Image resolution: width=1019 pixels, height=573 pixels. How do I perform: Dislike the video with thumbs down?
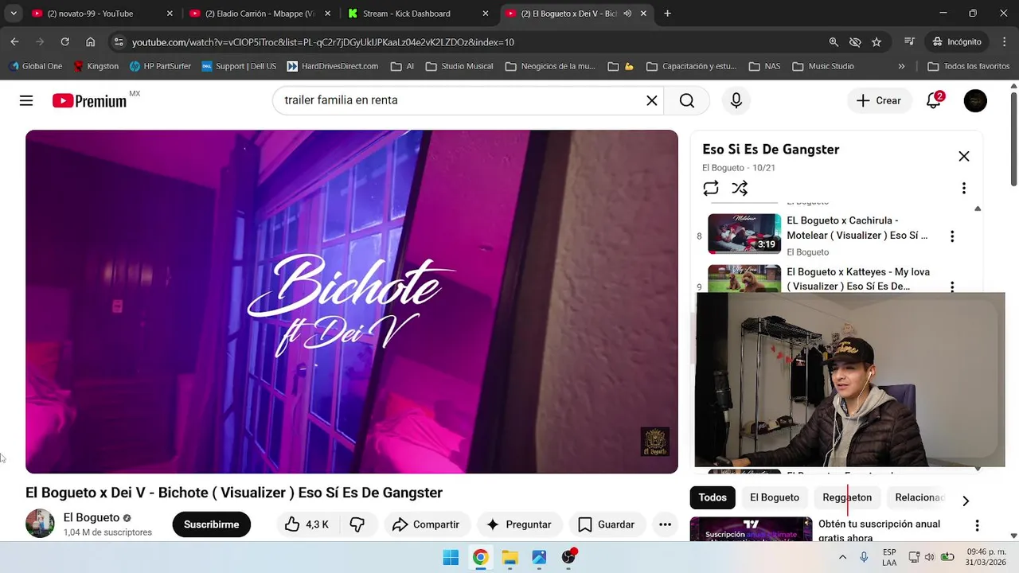(357, 524)
